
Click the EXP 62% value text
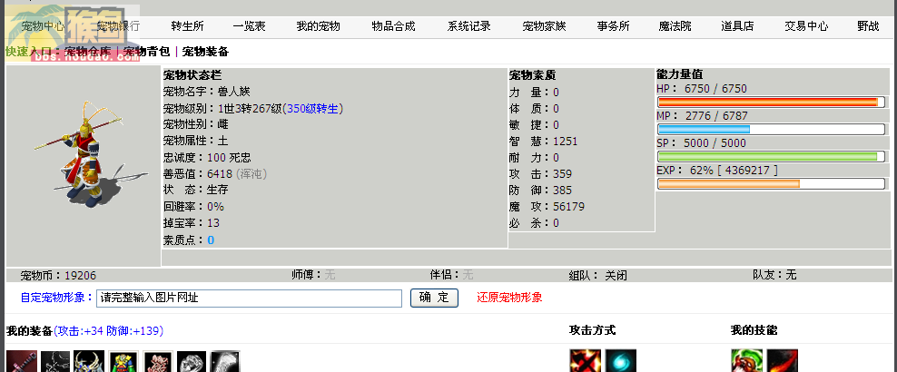(x=717, y=171)
